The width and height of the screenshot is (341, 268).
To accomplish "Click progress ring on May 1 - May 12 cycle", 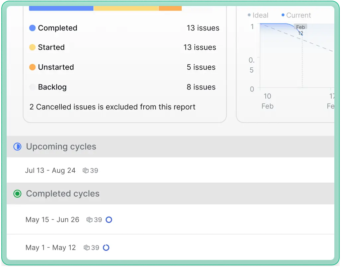I will (x=106, y=247).
